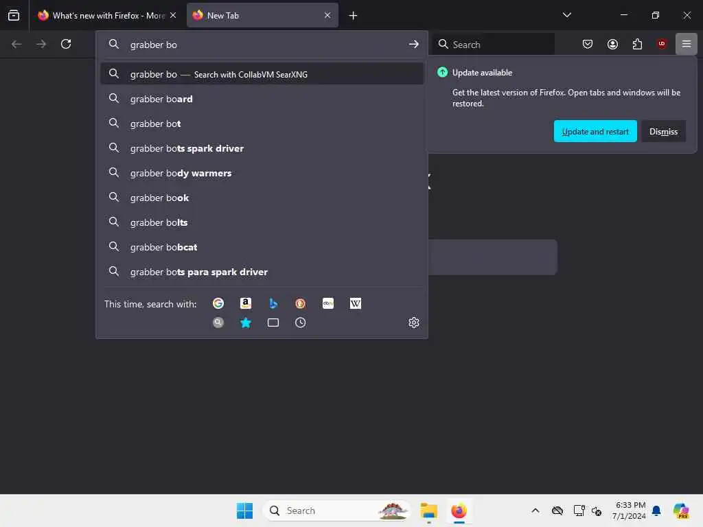Open search settings gear in the dropdown

pos(413,323)
